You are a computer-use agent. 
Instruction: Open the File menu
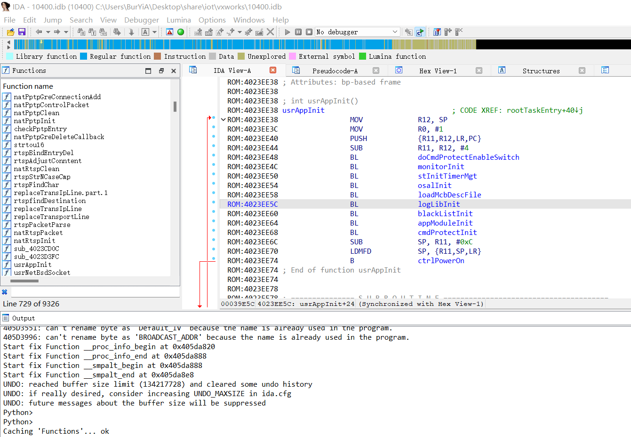[x=9, y=20]
